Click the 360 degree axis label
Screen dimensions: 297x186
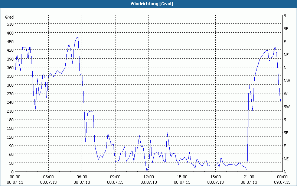click(x=10, y=68)
